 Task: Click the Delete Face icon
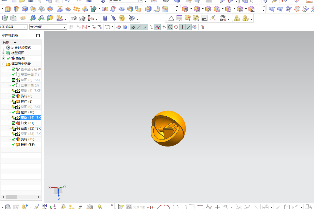(x=208, y=9)
